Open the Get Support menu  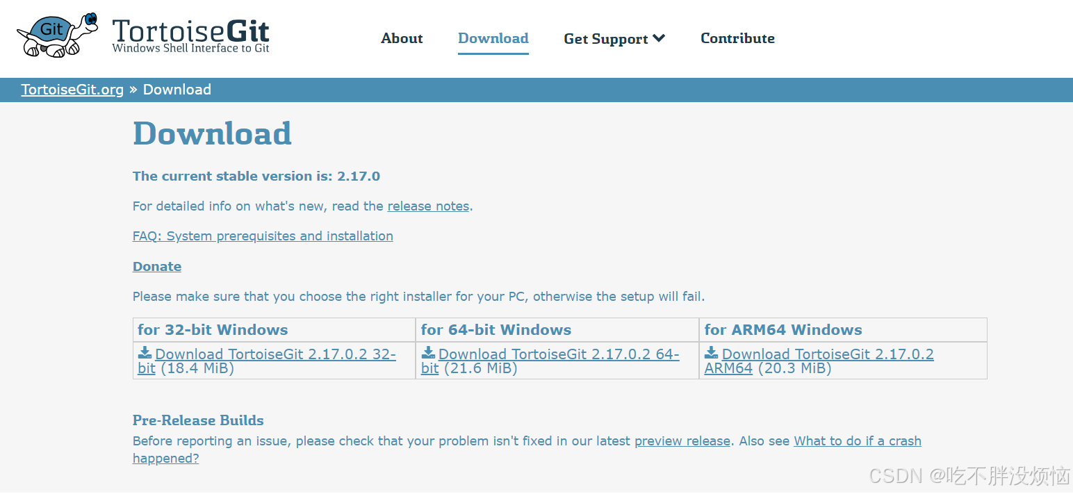click(x=614, y=39)
